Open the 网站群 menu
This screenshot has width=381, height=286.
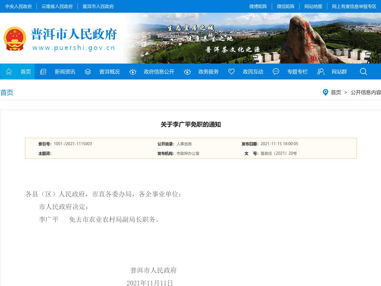[339, 71]
